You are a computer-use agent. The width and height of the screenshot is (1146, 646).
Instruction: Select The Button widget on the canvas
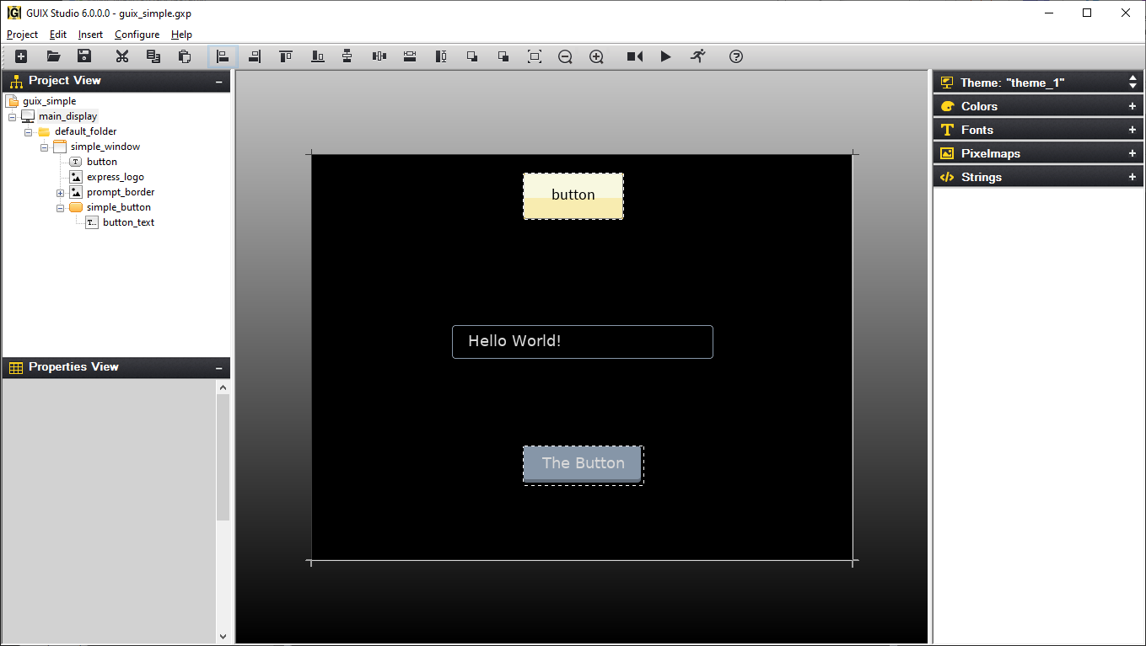[x=583, y=463]
